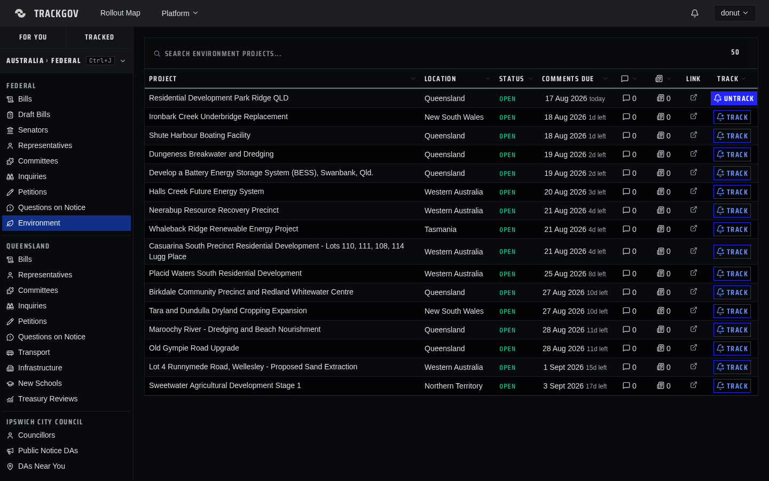Untrack Residential Development Park Ridge QLD
Image resolution: width=769 pixels, height=481 pixels.
[734, 98]
